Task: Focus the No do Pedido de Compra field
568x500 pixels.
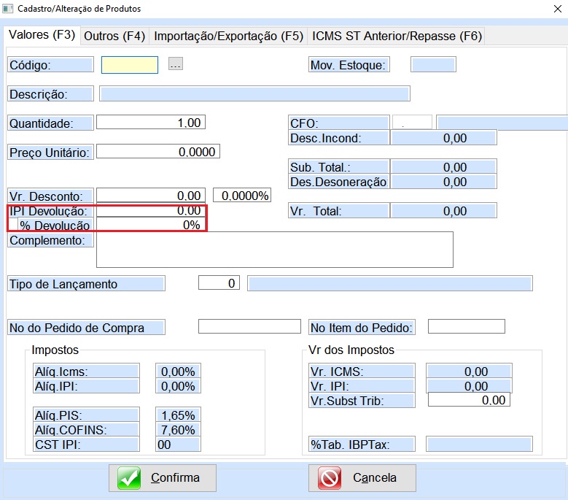Action: 249,327
